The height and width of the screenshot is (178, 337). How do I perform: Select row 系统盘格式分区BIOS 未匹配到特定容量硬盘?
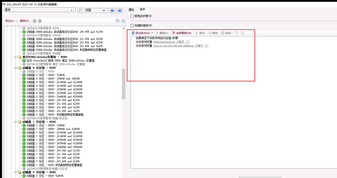click(67, 50)
